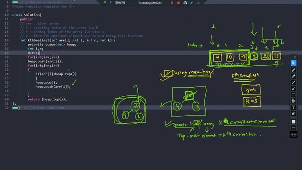The width and height of the screenshot is (302, 170).
Task: Click 'for(i=k;i<n;i++)' loop line
Action: pos(43,66)
